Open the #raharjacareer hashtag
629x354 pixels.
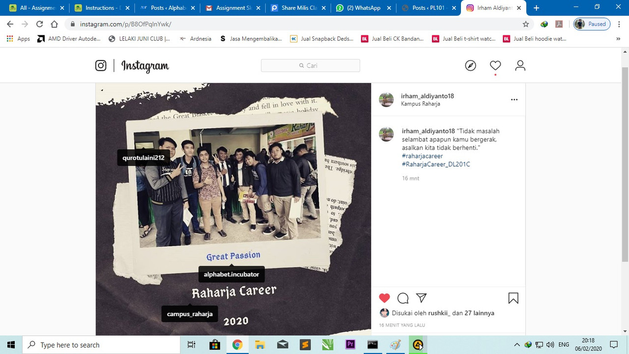tap(422, 156)
